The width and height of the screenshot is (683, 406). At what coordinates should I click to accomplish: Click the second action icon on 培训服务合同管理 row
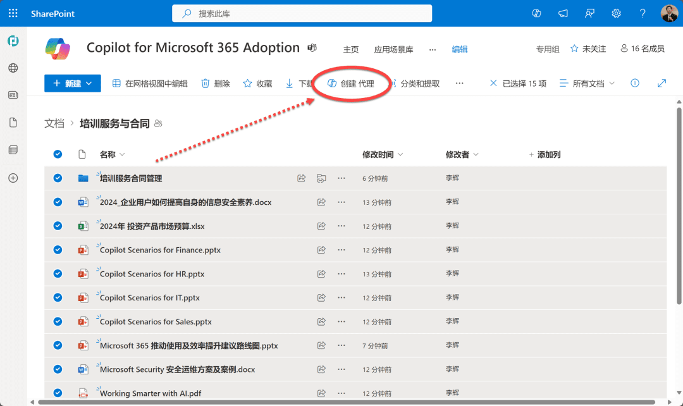321,178
